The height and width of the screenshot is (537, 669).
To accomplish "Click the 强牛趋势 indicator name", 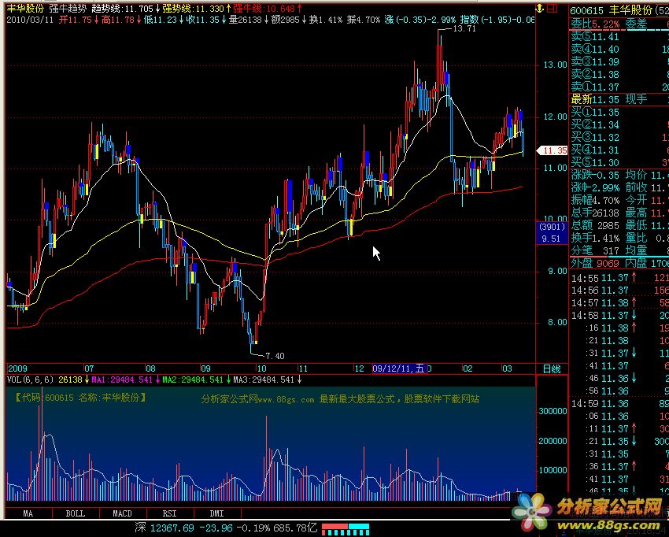I will pyautogui.click(x=67, y=8).
